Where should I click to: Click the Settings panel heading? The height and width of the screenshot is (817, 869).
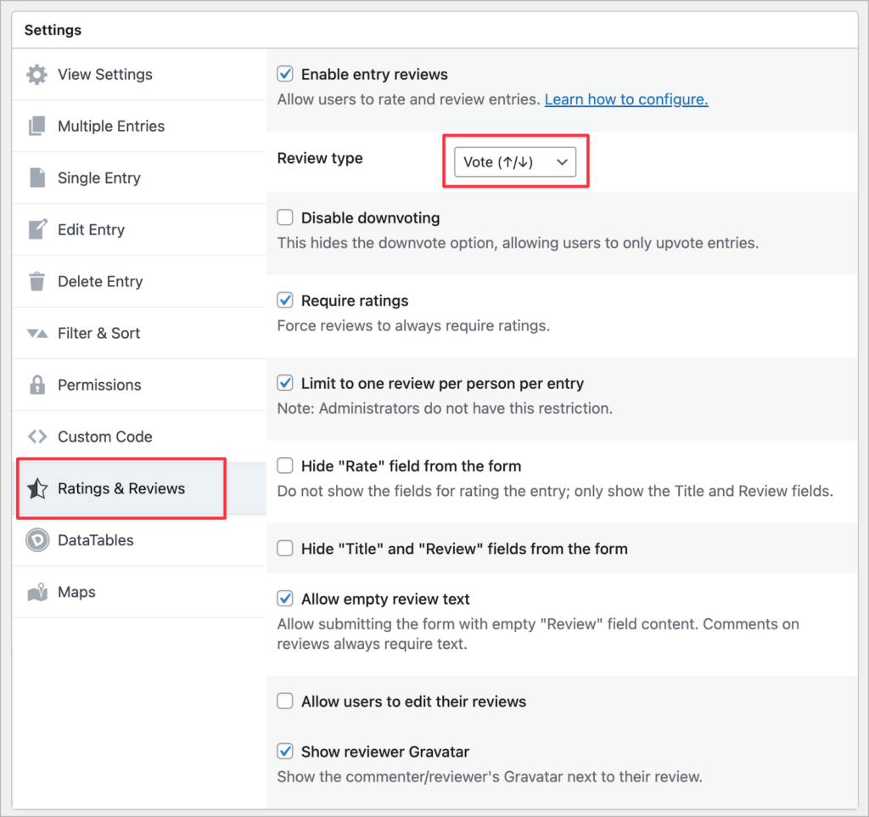pos(53,30)
